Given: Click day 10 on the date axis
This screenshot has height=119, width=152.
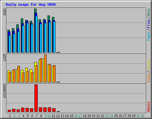Looking at the screenshot, I should (x=49, y=116).
